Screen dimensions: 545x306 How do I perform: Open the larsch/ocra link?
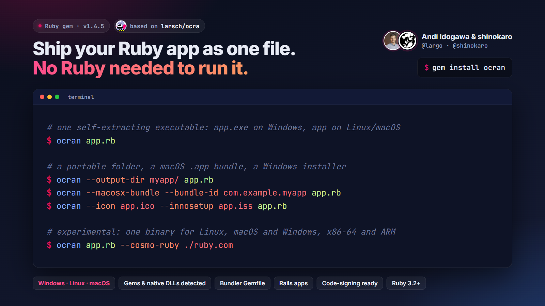pyautogui.click(x=180, y=26)
